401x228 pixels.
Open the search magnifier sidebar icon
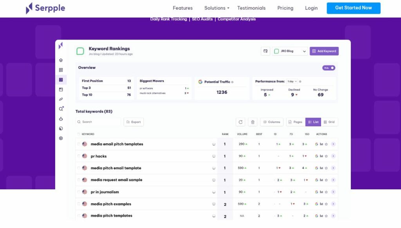(x=61, y=109)
